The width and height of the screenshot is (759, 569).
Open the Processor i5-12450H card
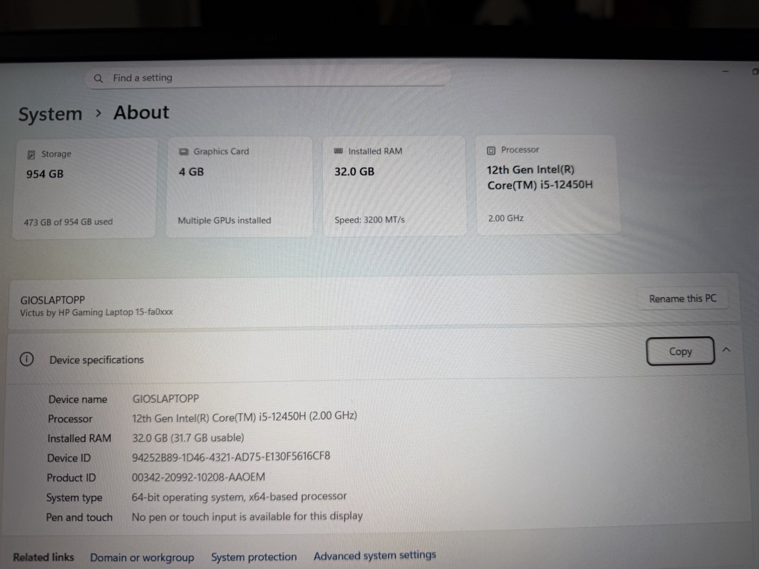point(548,184)
